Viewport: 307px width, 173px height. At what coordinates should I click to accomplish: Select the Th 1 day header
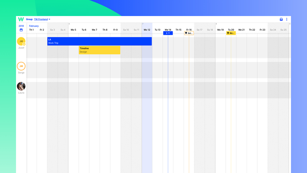(31, 30)
